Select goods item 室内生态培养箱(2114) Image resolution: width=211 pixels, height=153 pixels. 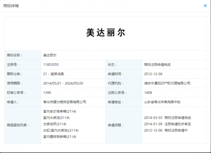point(60,111)
